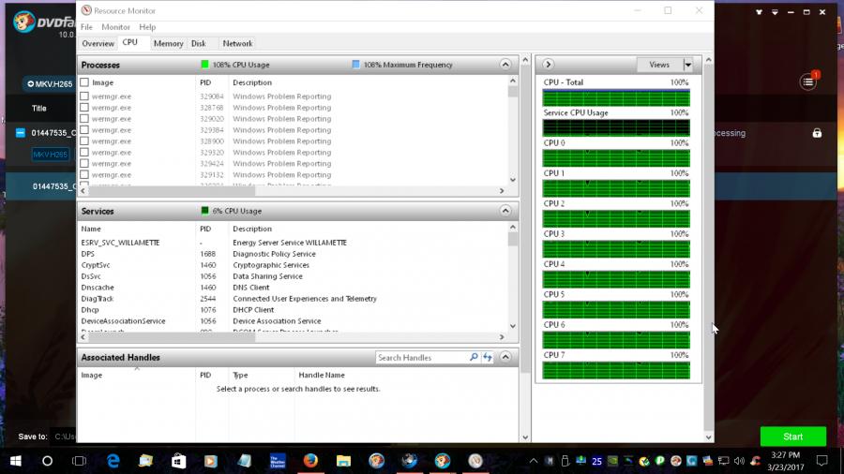Open the Monitor menu

(115, 27)
